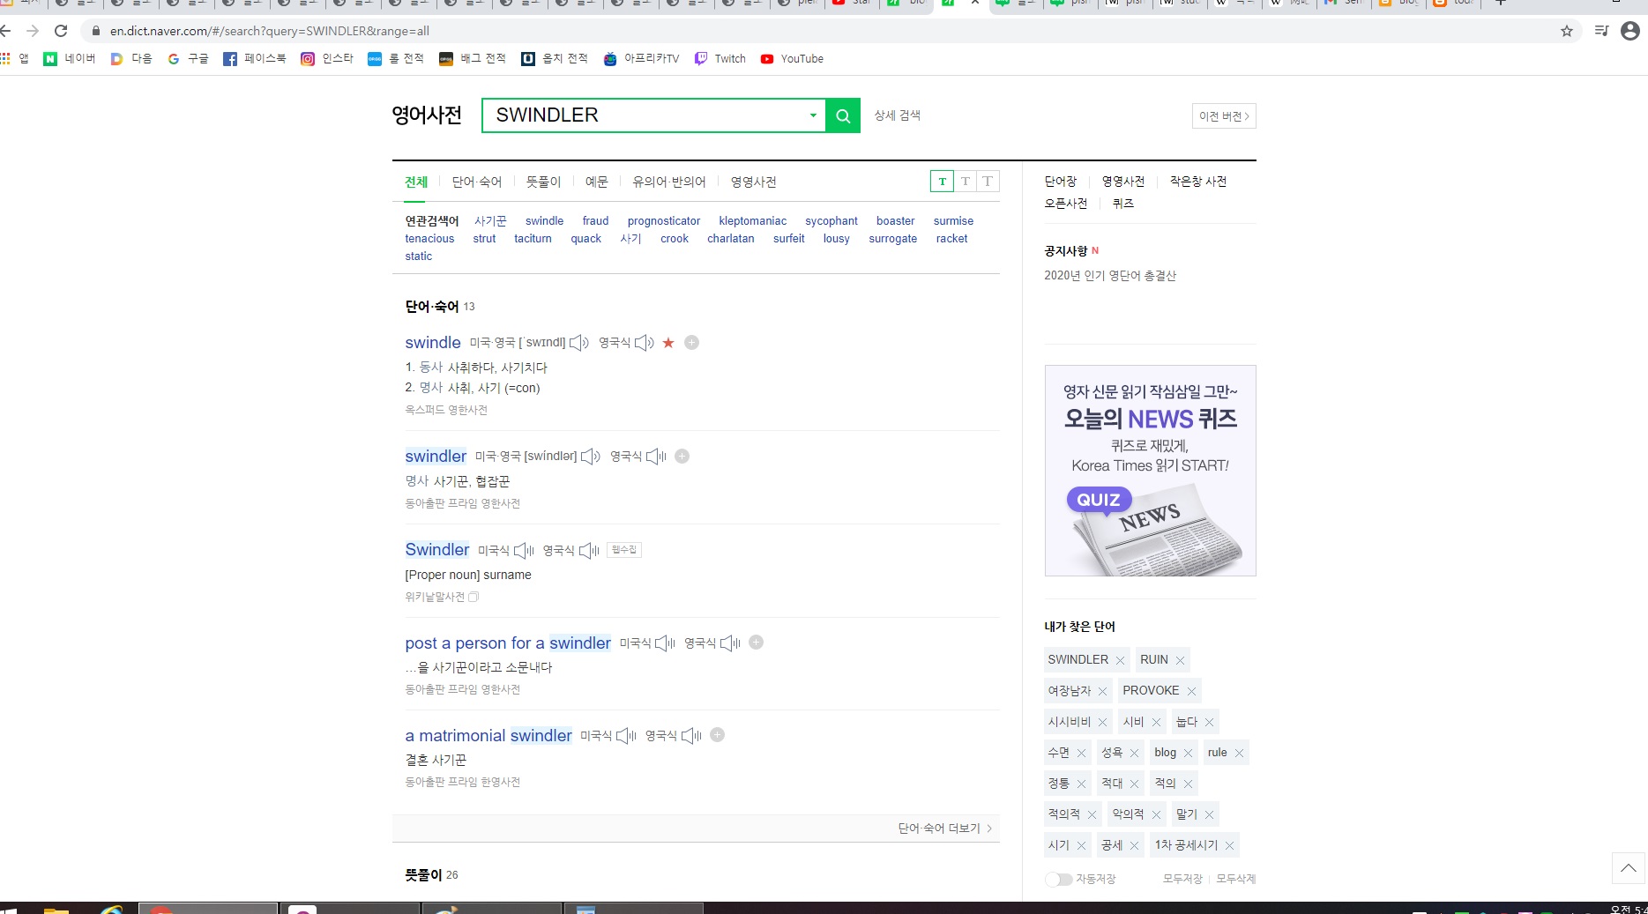Click related search word 'sycophant'
The image size is (1648, 914).
click(831, 221)
